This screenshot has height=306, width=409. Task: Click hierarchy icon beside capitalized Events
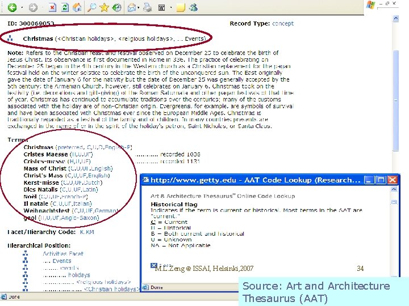tap(26, 260)
